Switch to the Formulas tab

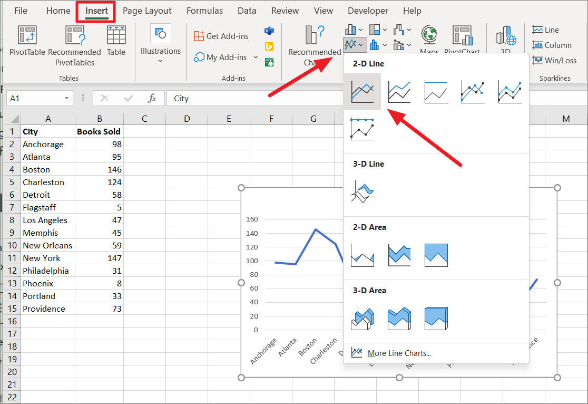pos(204,10)
